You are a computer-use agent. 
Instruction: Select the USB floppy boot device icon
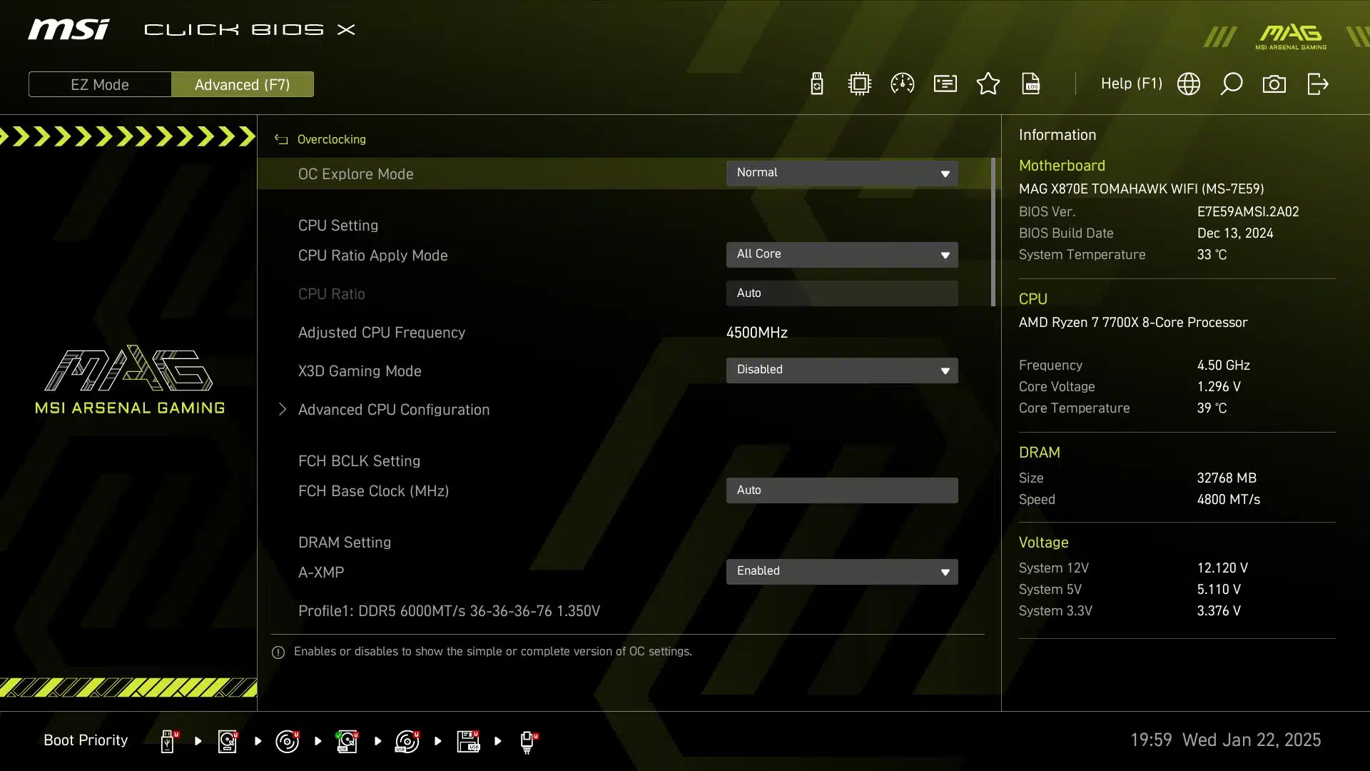coord(468,741)
